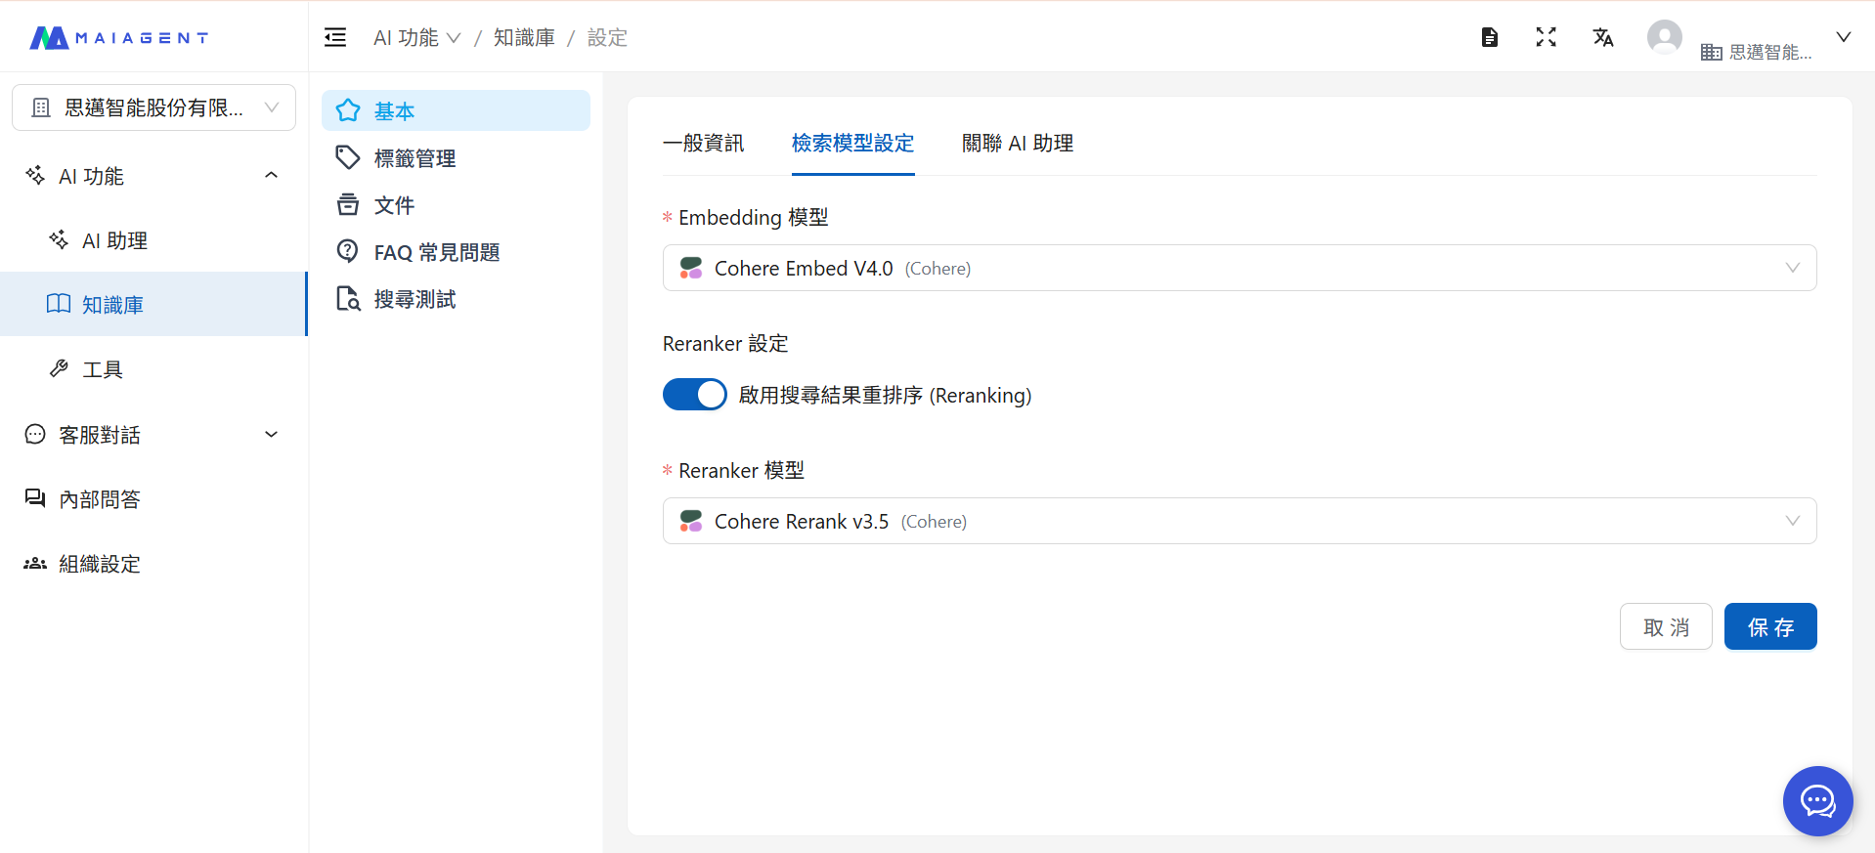1875x853 pixels.
Task: Expand the organization selector 思邁智能股份有限
Action: [x=153, y=107]
